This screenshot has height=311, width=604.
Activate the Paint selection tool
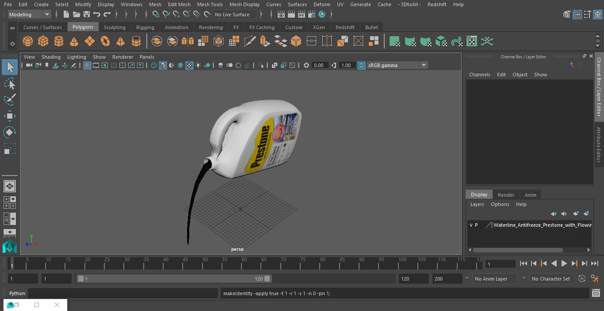click(10, 99)
